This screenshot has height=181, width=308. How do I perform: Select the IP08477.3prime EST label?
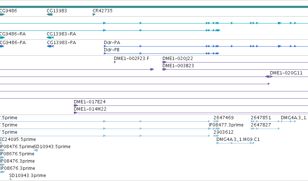click(x=226, y=125)
